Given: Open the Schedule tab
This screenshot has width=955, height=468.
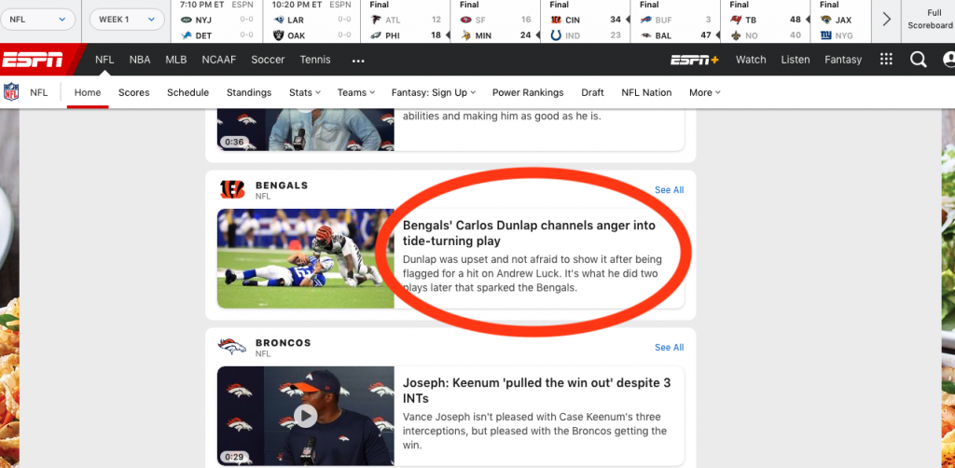Looking at the screenshot, I should (187, 92).
